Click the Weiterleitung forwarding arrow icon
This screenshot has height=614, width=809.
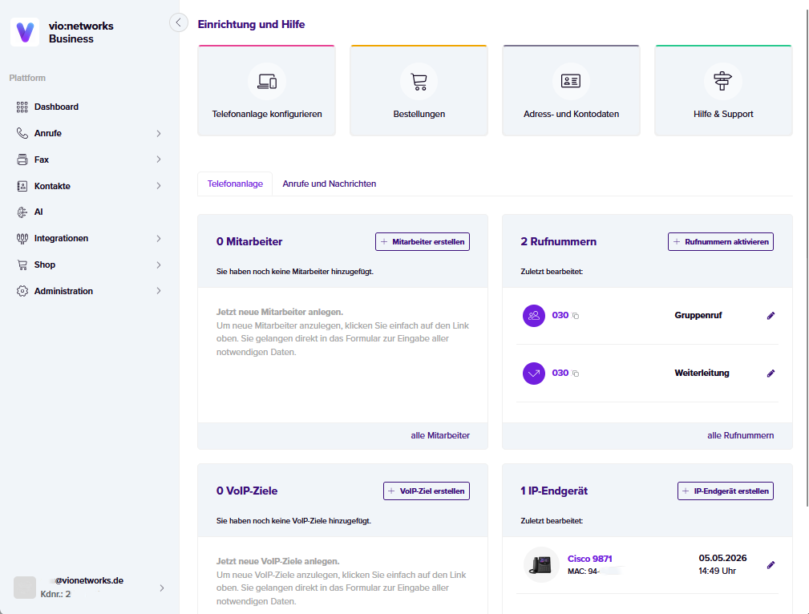[x=534, y=373]
